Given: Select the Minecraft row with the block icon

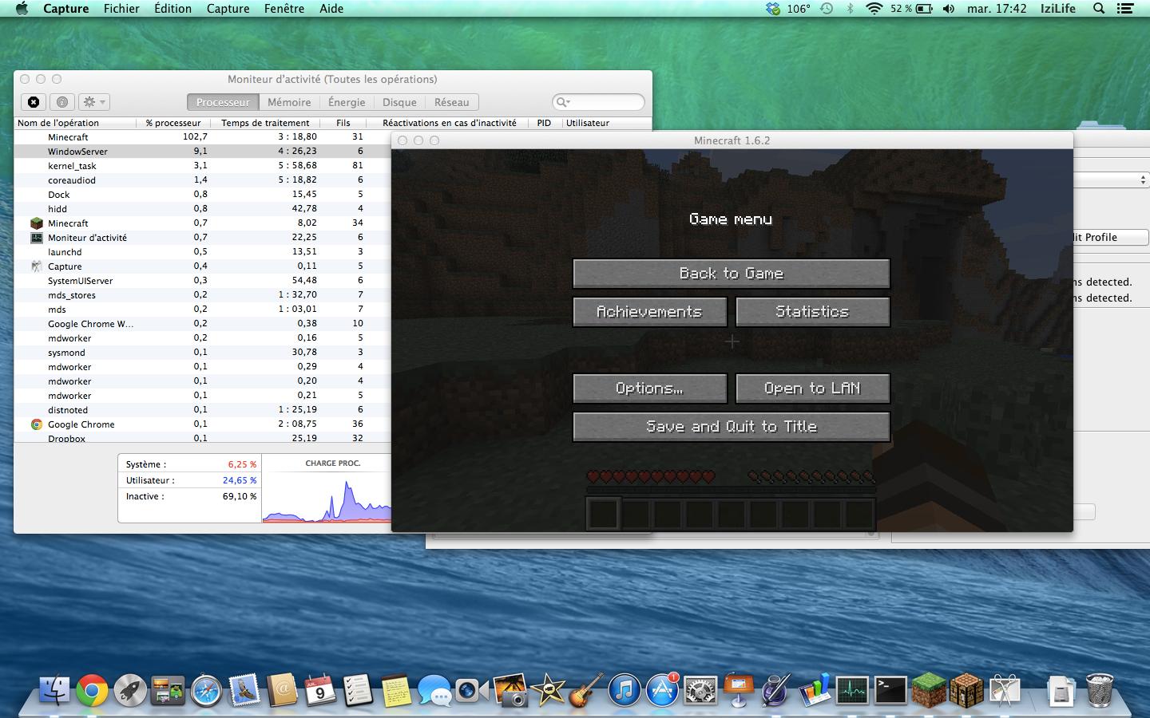Looking at the screenshot, I should coord(203,223).
